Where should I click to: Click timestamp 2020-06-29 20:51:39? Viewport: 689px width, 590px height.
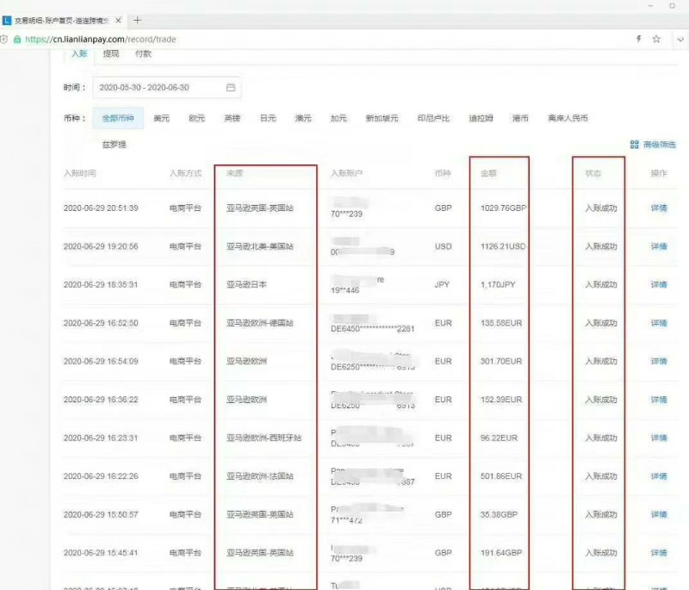101,208
